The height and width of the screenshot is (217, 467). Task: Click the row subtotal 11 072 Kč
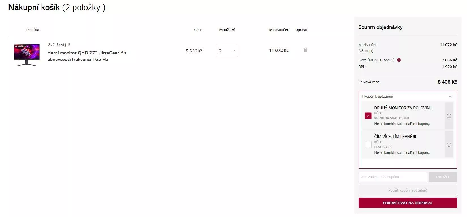tap(279, 51)
